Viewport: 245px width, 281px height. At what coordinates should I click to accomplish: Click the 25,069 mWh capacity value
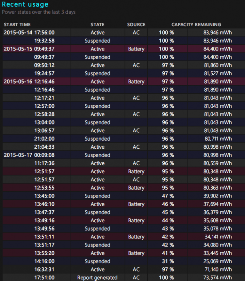click(217, 261)
